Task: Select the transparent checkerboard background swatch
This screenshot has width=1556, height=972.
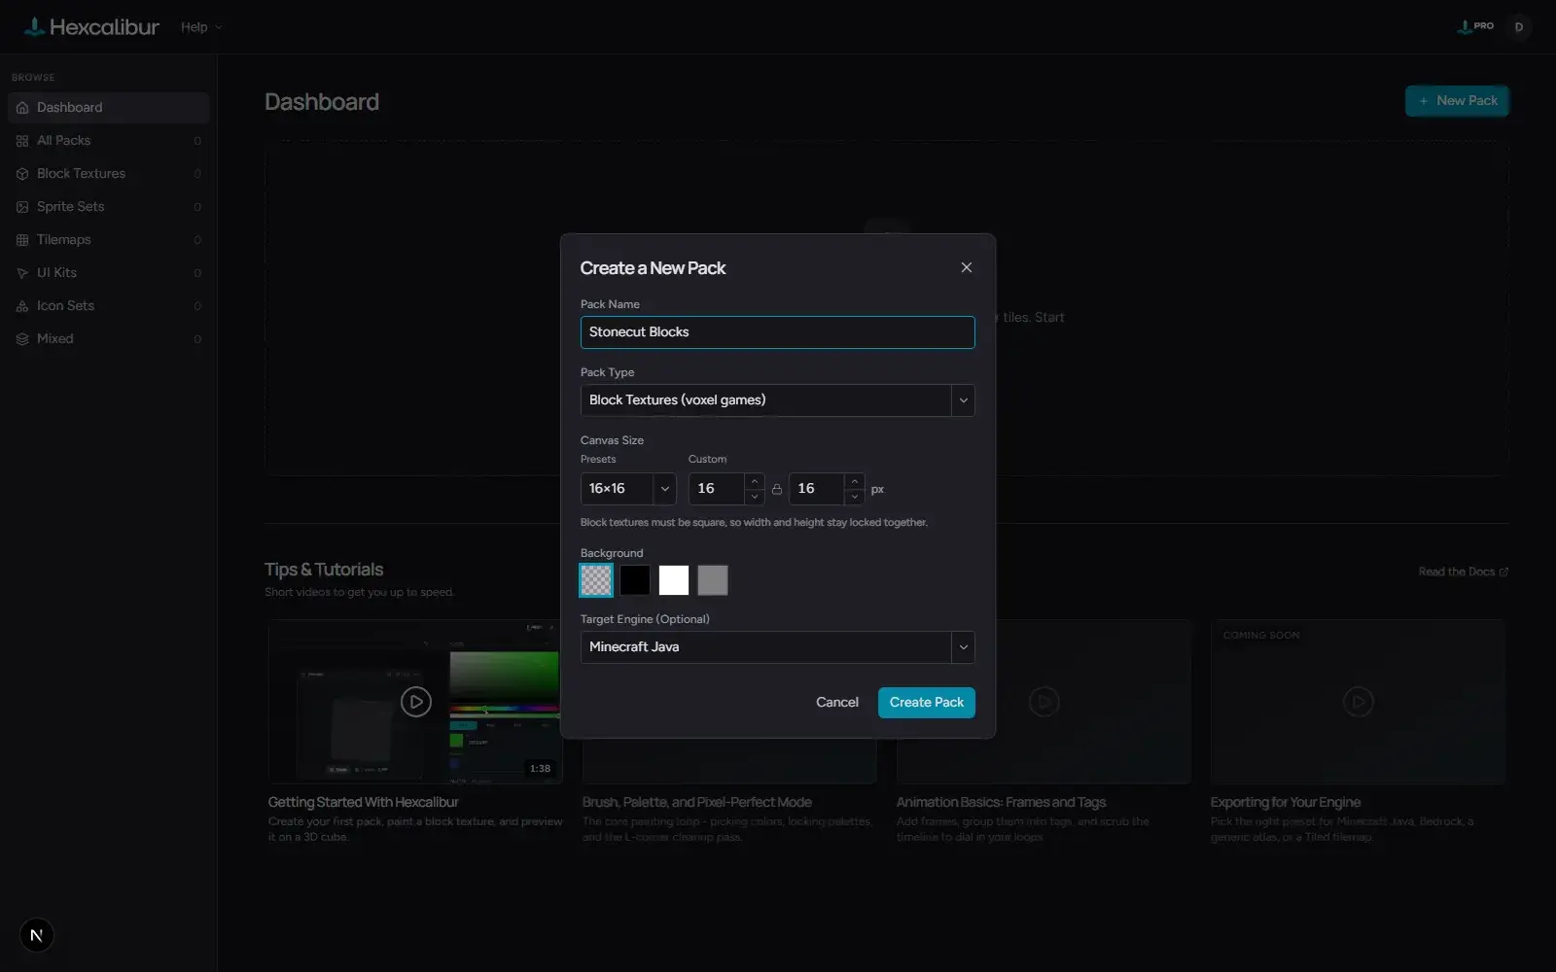Action: [596, 580]
